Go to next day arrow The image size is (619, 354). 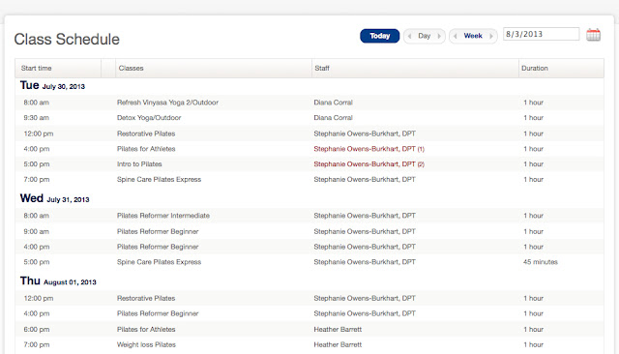[x=438, y=36]
